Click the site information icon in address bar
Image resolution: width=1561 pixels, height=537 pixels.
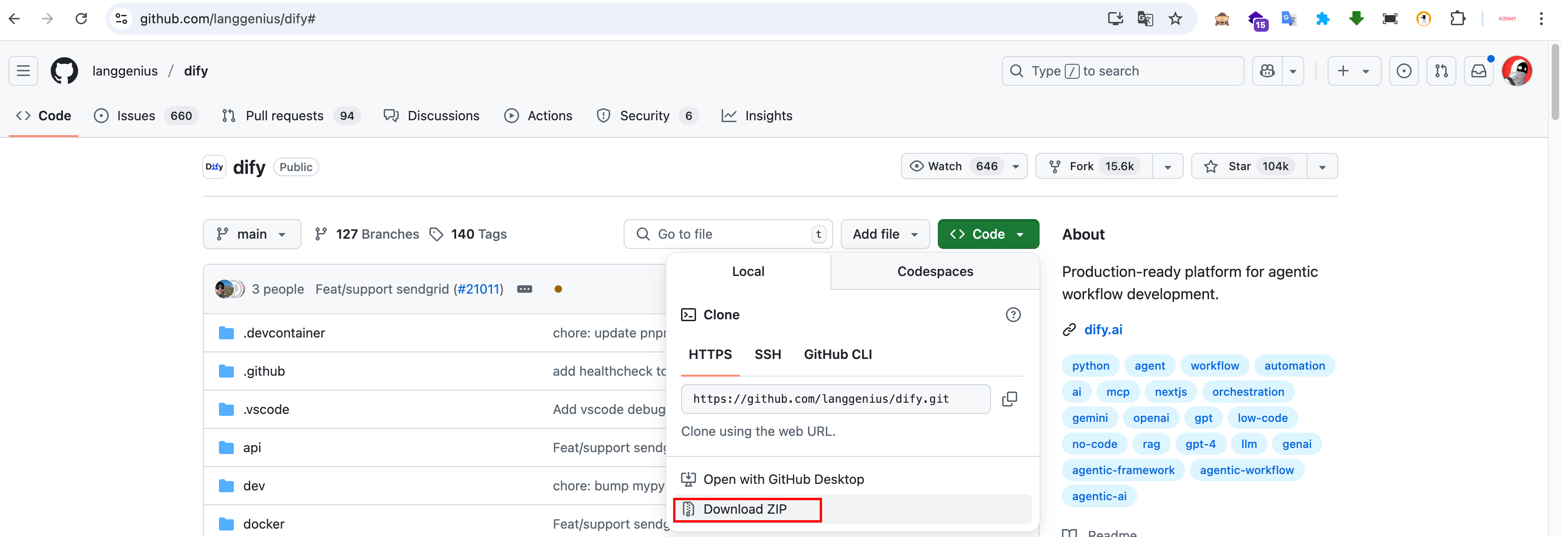point(122,19)
